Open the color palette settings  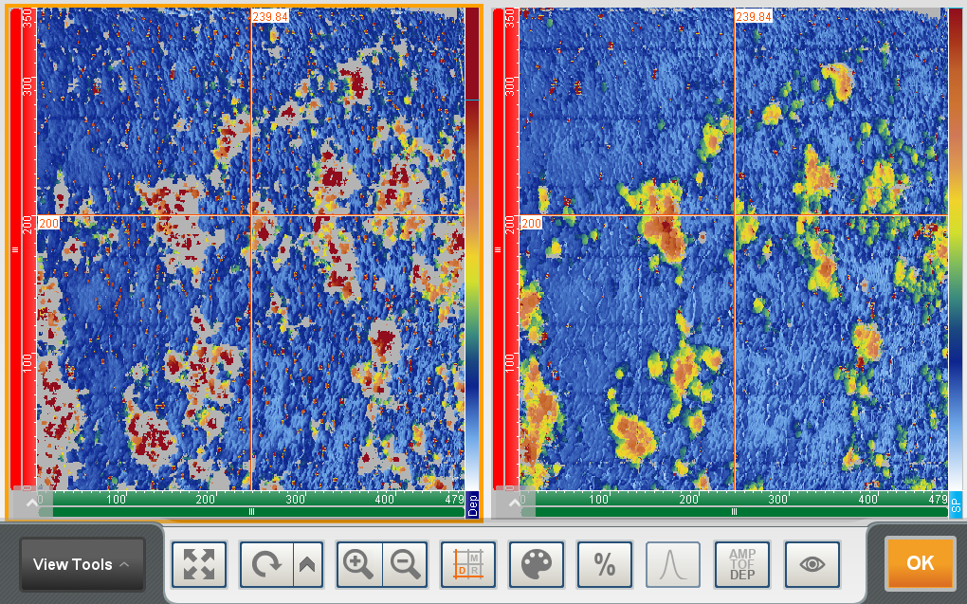(x=537, y=563)
